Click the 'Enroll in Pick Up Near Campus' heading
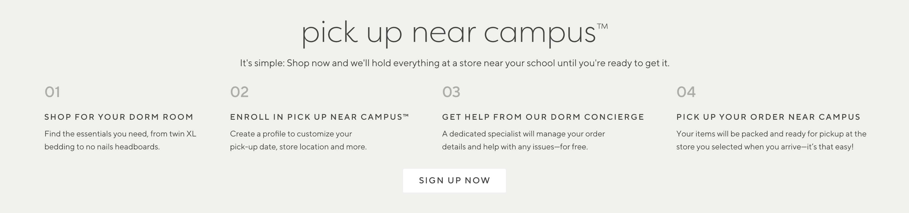 pos(319,117)
